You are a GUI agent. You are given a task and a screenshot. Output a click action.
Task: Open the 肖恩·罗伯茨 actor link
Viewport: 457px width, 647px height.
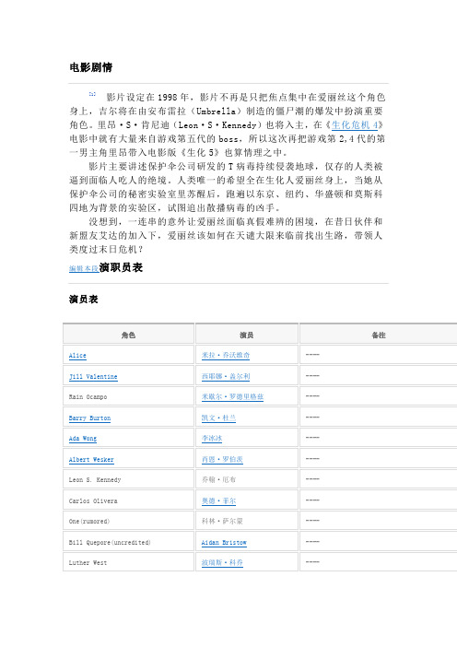222,459
